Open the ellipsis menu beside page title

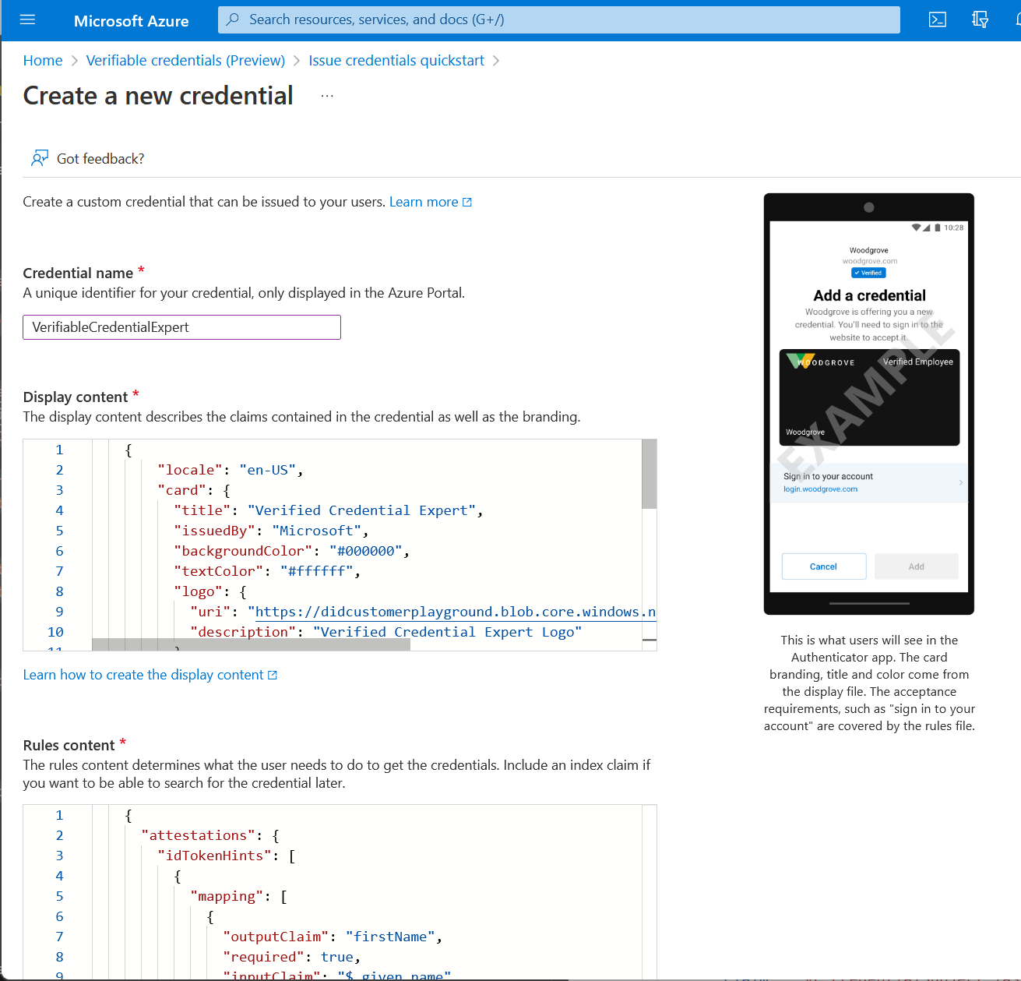(327, 96)
